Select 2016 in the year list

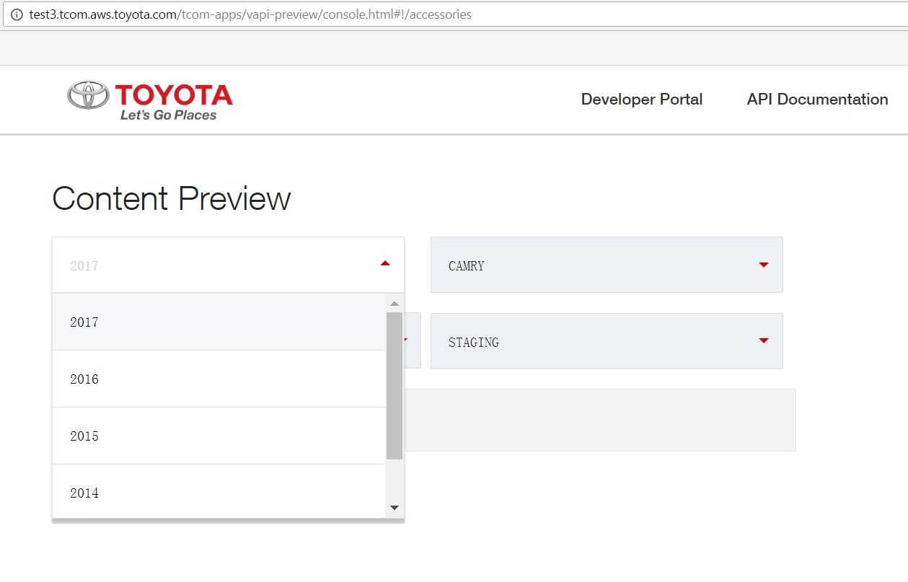[x=219, y=379]
